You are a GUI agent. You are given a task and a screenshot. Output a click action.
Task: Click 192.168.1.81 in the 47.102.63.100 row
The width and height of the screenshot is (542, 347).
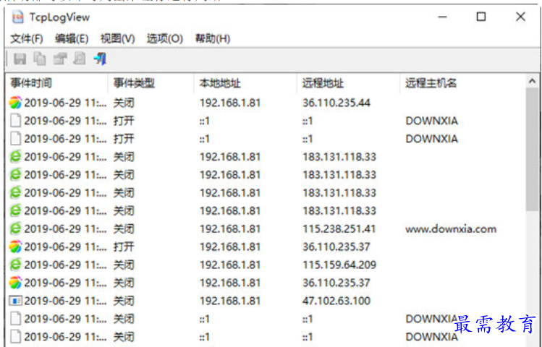coord(230,301)
